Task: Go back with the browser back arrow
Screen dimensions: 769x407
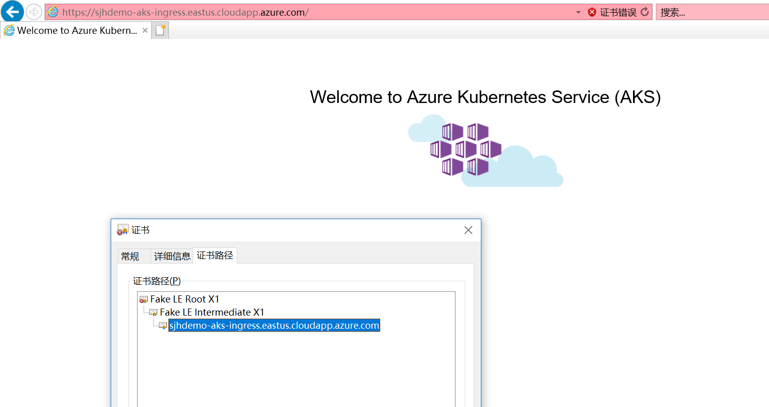Action: click(12, 11)
